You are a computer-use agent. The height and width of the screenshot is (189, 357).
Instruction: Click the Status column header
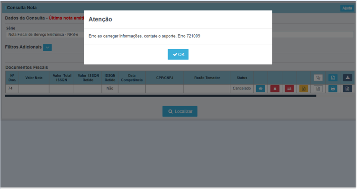point(242,78)
